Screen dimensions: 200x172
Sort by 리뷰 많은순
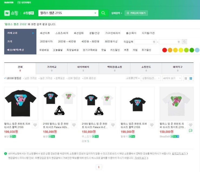click(x=74, y=78)
